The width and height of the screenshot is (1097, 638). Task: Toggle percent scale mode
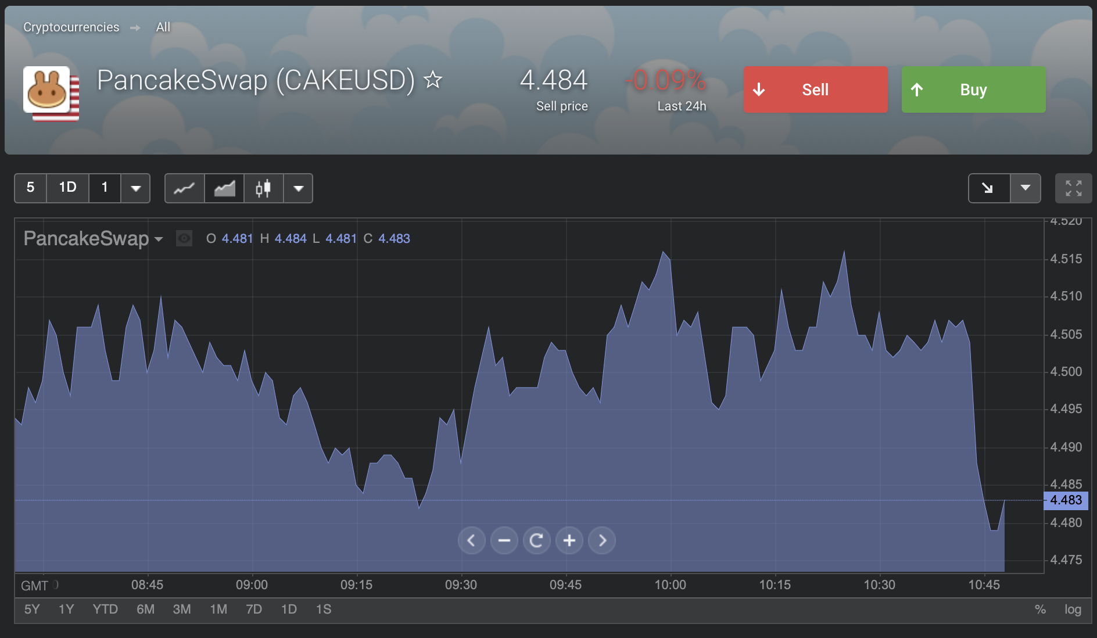coord(1040,610)
